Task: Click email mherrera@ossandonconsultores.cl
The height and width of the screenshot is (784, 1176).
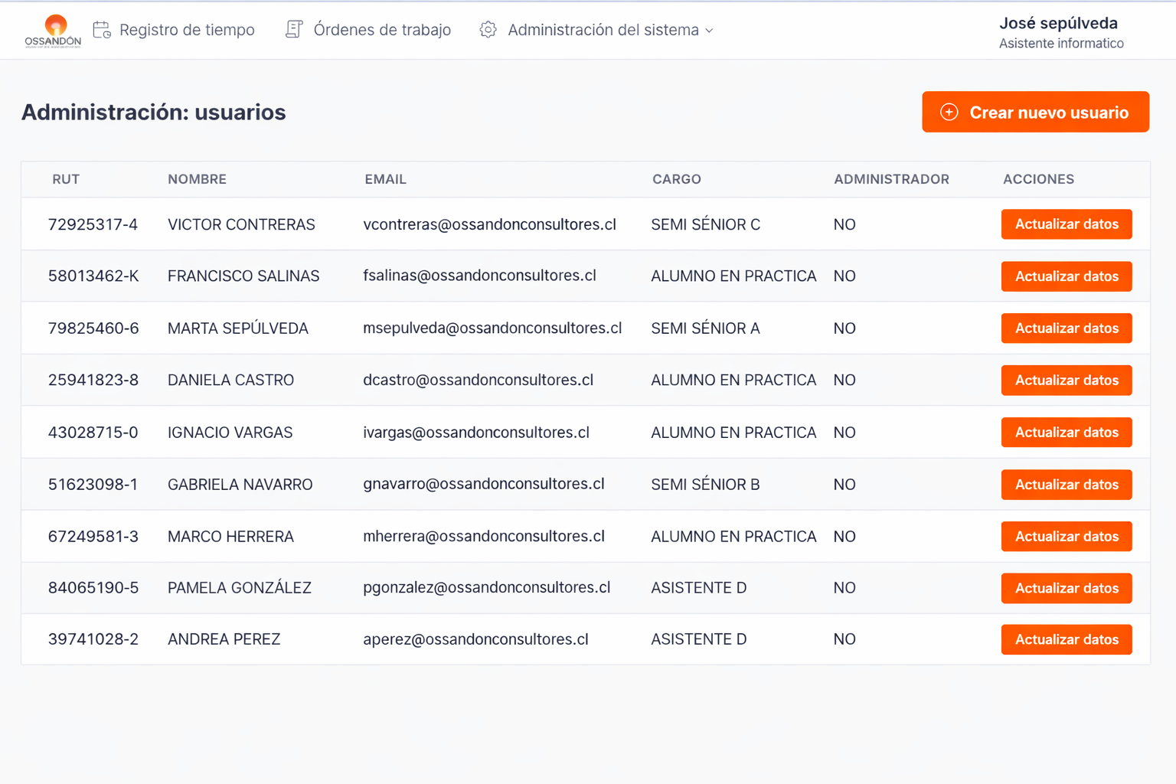Action: click(x=484, y=536)
